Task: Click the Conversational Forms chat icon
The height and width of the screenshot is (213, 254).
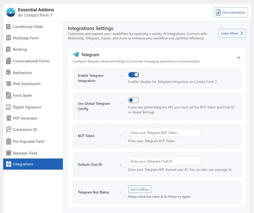Action: coord(8,61)
